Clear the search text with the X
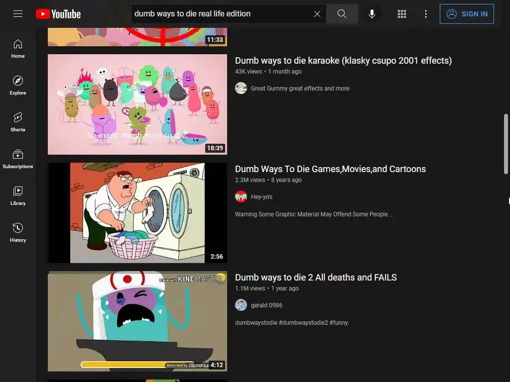This screenshot has width=510, height=382. point(317,14)
